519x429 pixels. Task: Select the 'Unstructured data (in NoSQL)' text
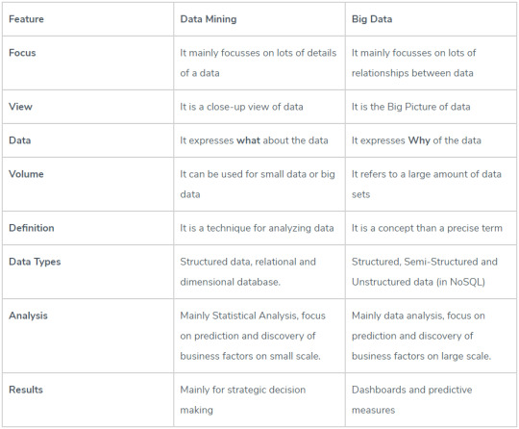coord(418,282)
